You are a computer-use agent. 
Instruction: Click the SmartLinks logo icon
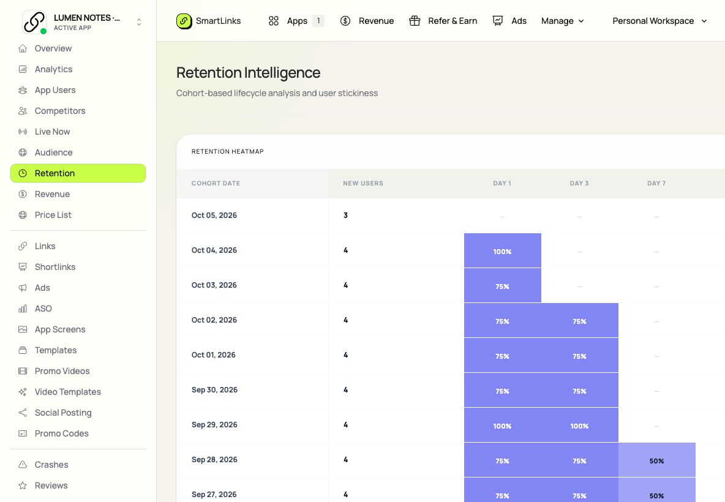184,21
